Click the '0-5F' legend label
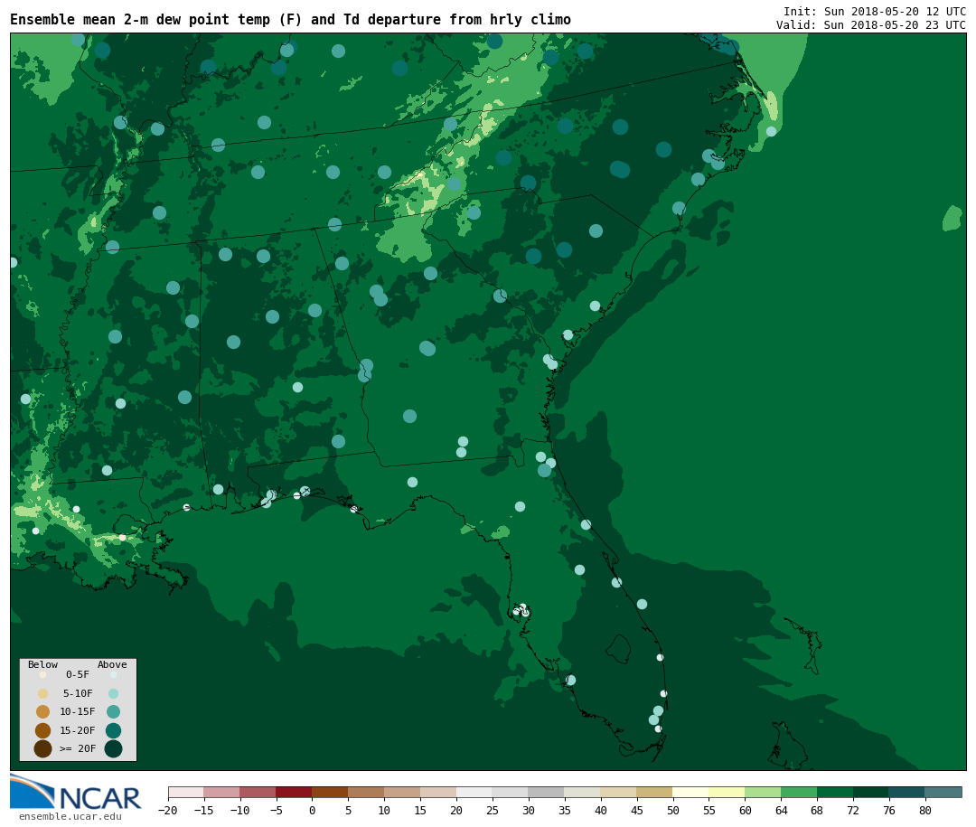Screen dimensions: 976x827 click(78, 674)
